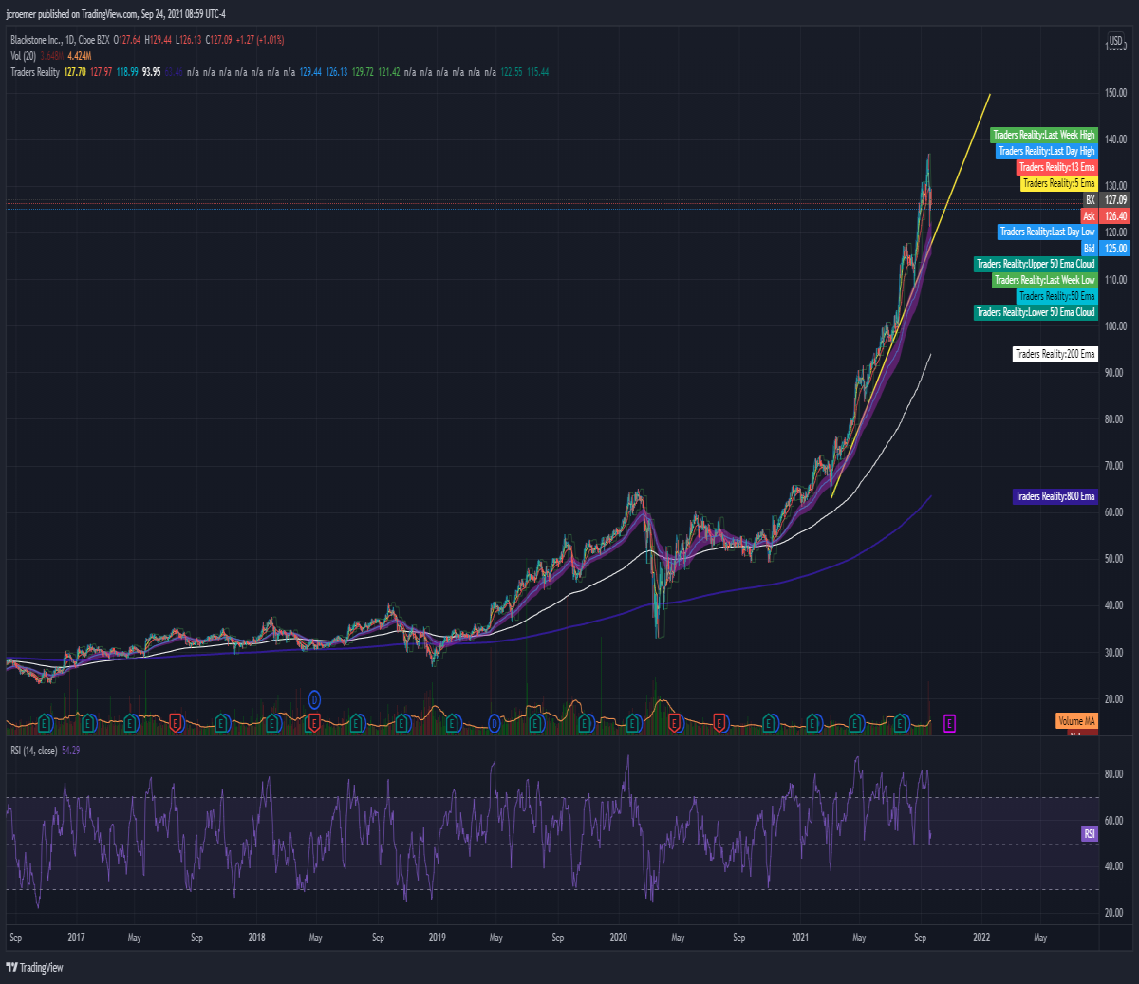Click red earnings E marker directly below the D marker
Viewport: 1139px width, 984px height.
click(x=314, y=724)
